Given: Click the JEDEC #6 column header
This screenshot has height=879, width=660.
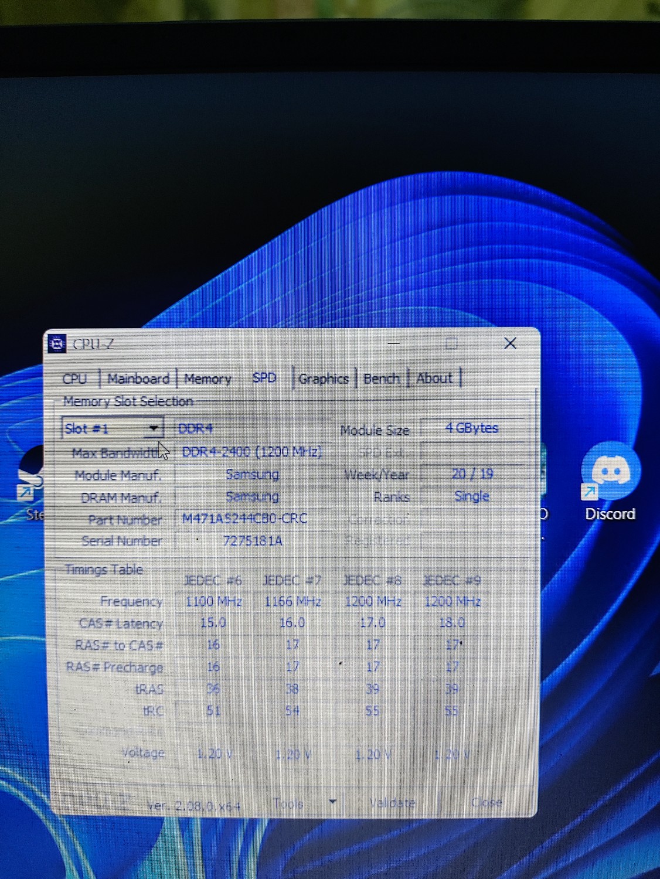Looking at the screenshot, I should 213,581.
